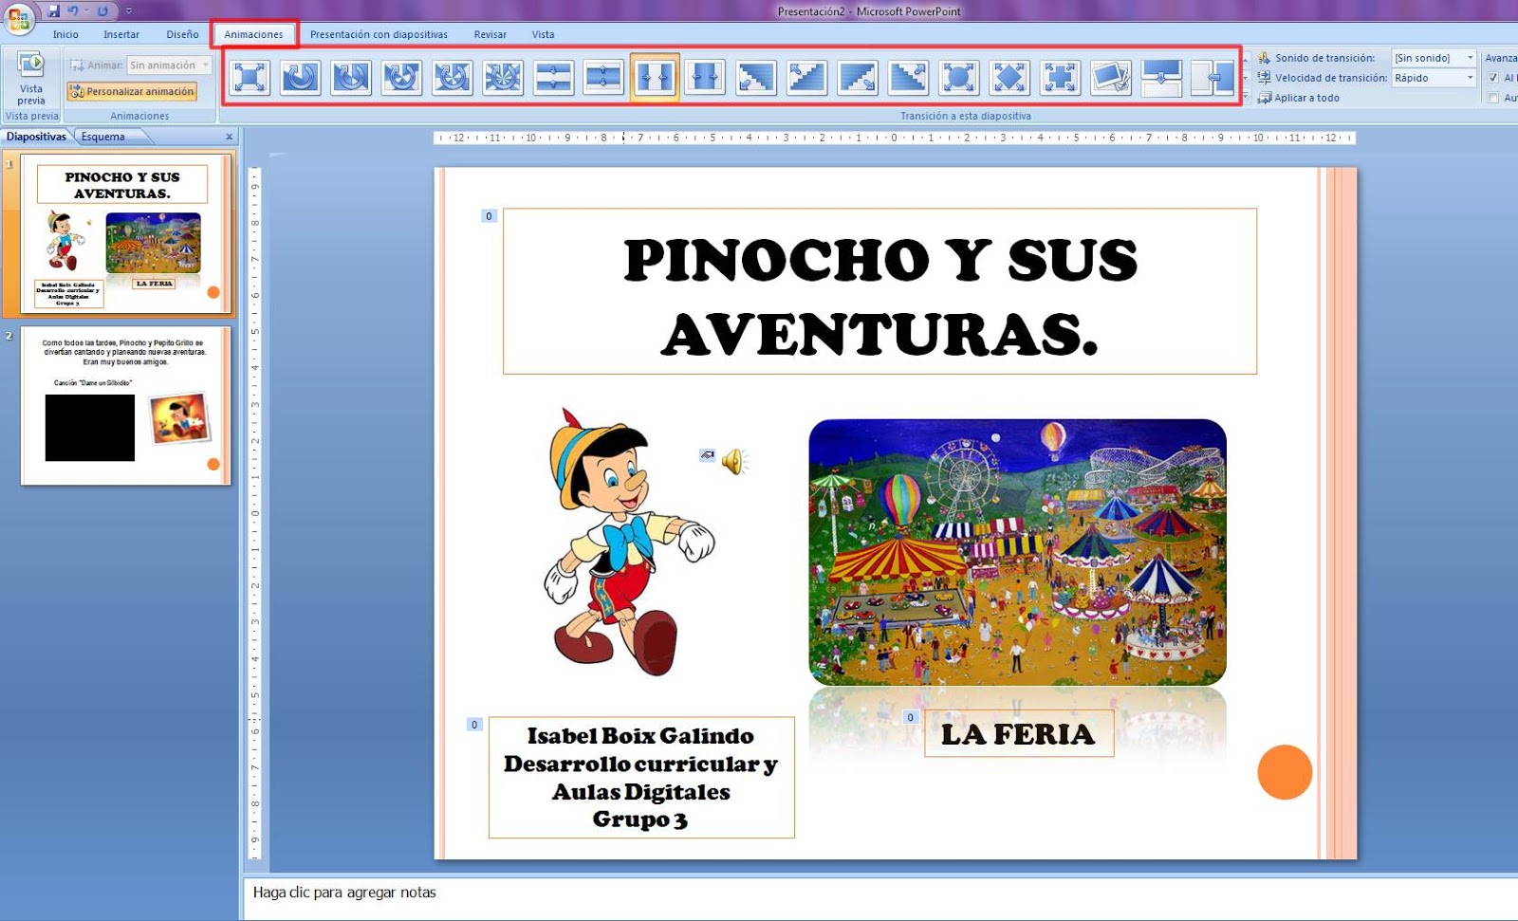Apply the diamond shape transition
Screen dimensions: 1518x921
tap(1009, 77)
